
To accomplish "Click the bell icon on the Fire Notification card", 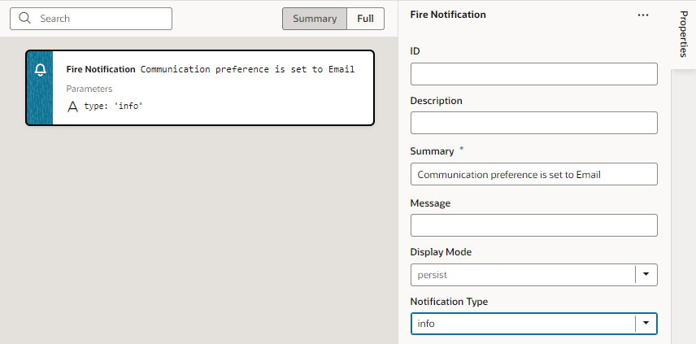I will [40, 70].
